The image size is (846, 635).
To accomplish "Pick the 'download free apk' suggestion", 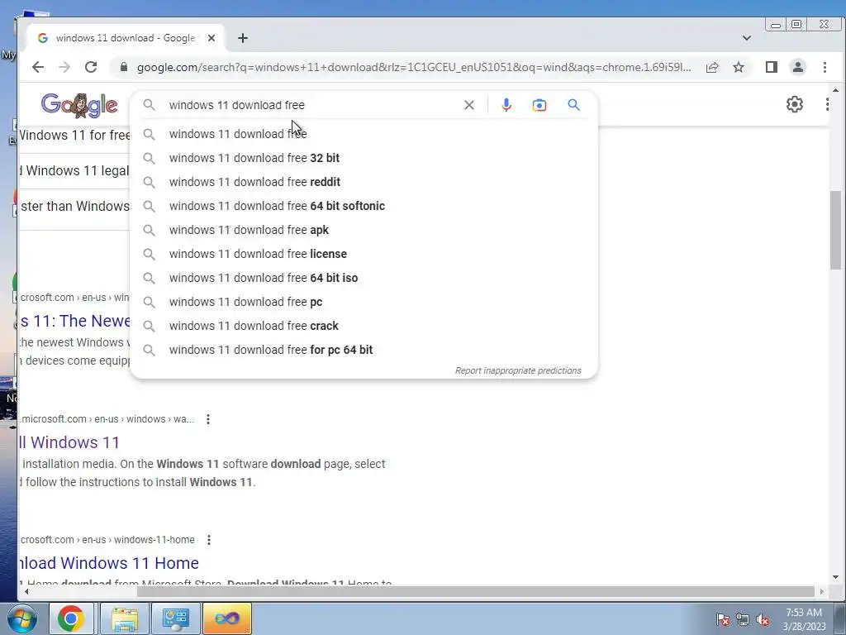I will click(364, 230).
